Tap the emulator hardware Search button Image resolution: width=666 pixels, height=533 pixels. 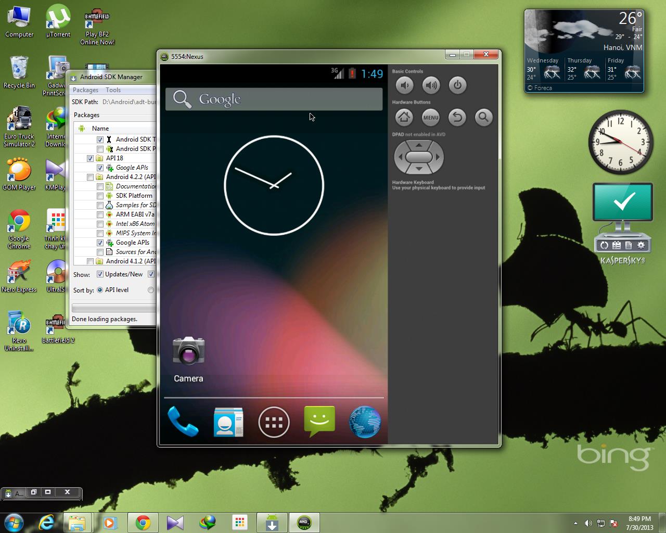click(x=484, y=117)
